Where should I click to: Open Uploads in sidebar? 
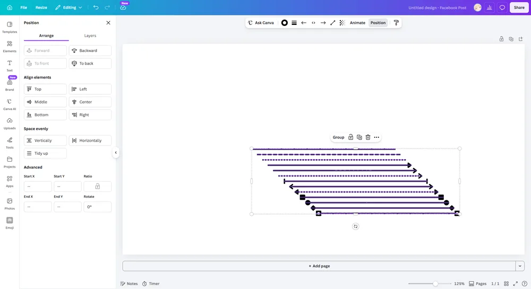[10, 124]
